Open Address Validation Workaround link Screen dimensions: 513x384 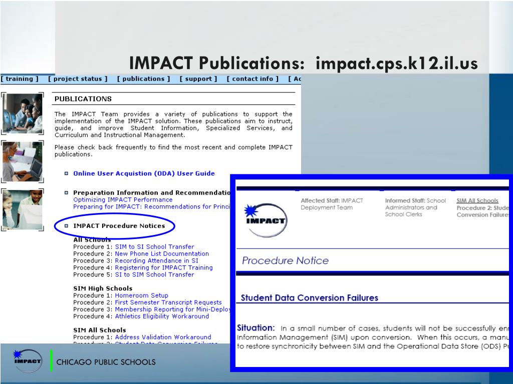[163, 337]
